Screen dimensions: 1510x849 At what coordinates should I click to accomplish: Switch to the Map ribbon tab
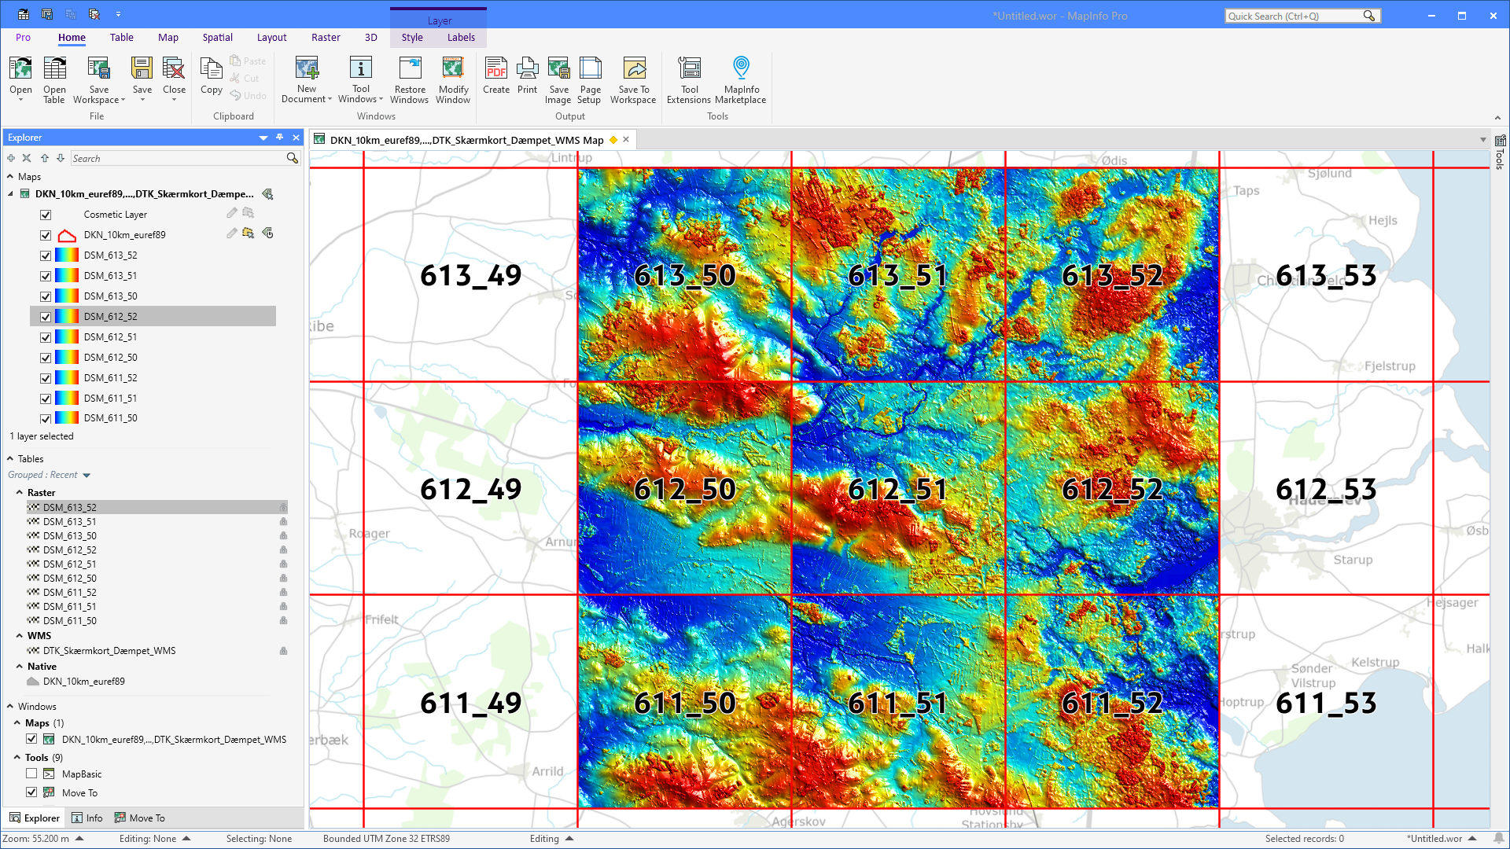point(168,37)
